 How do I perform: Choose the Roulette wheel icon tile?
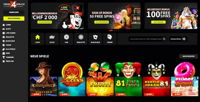81,39
